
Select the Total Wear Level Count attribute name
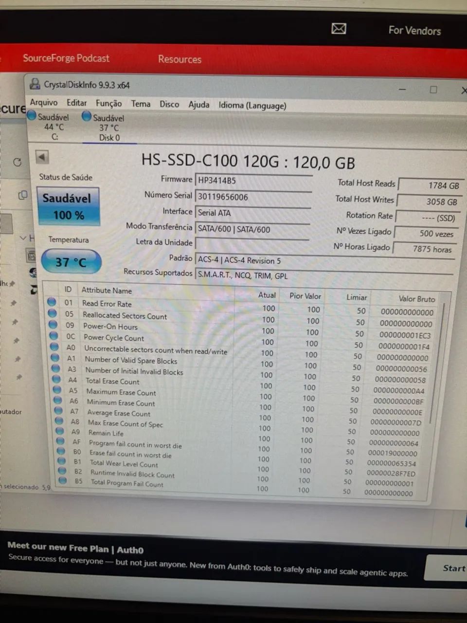pyautogui.click(x=124, y=463)
